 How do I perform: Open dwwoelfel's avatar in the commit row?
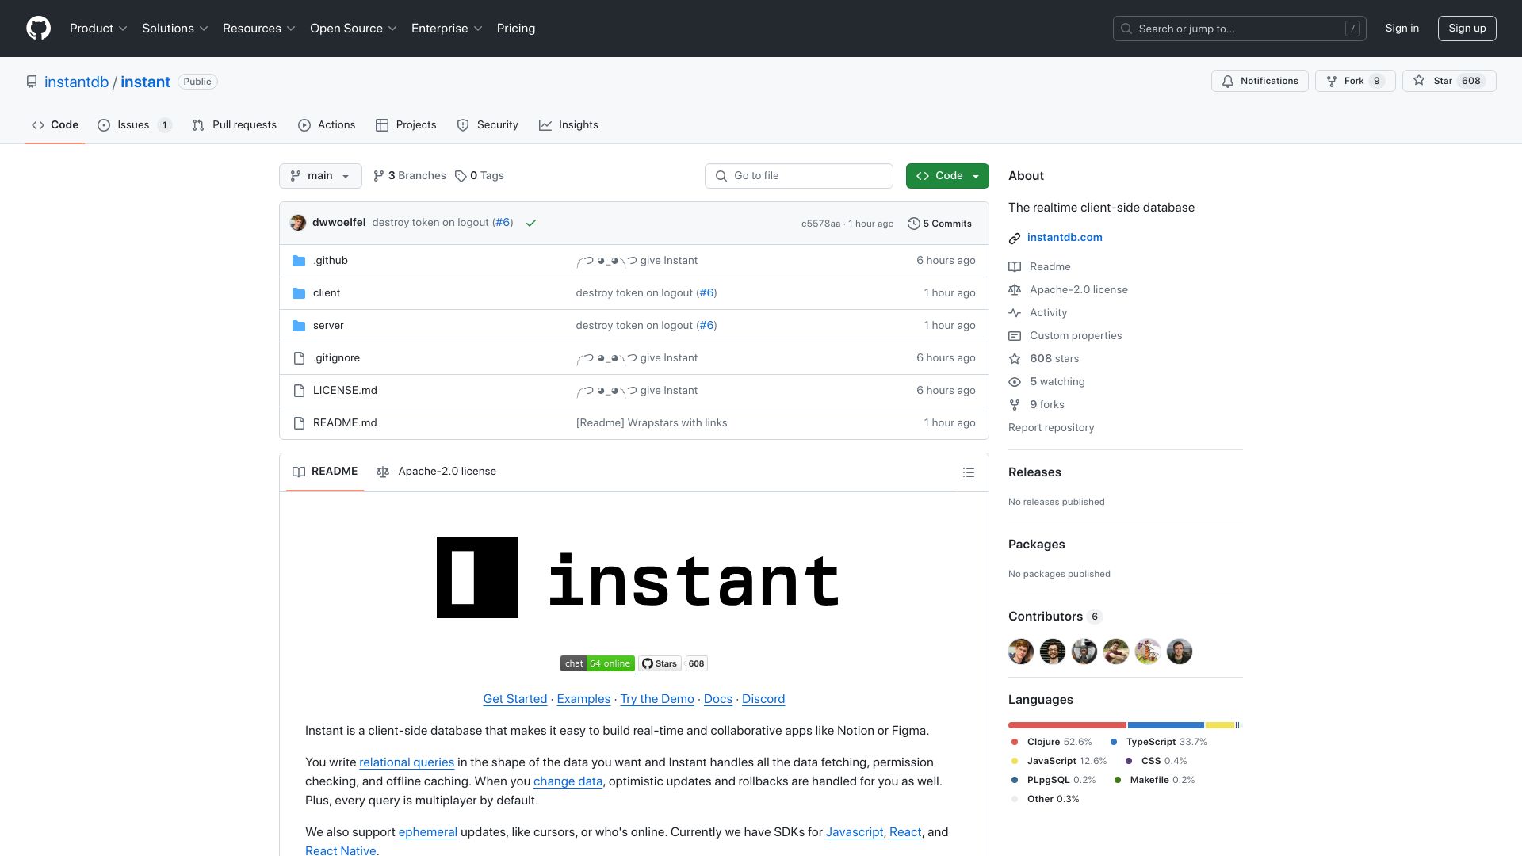point(298,223)
